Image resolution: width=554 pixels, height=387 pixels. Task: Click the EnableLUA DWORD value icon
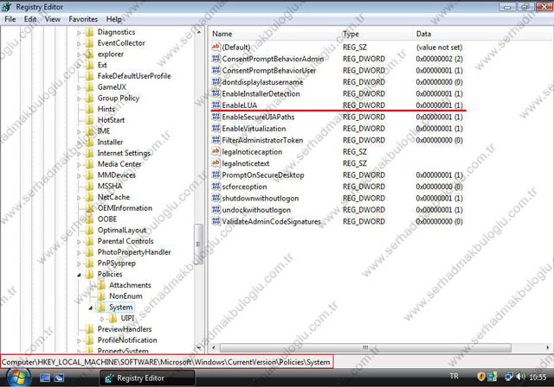coord(216,105)
